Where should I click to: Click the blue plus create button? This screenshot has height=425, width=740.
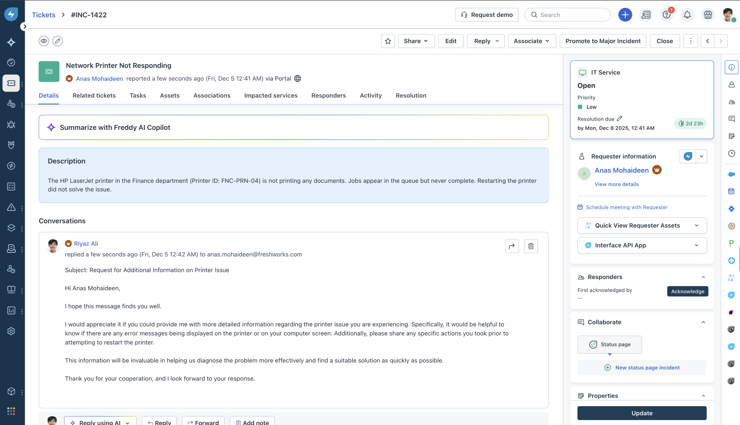pos(625,15)
